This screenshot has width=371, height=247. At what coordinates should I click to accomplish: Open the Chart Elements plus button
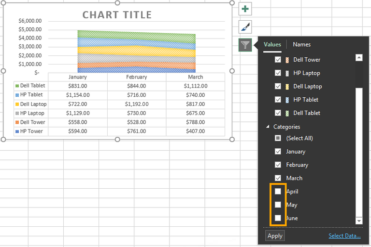[x=245, y=9]
